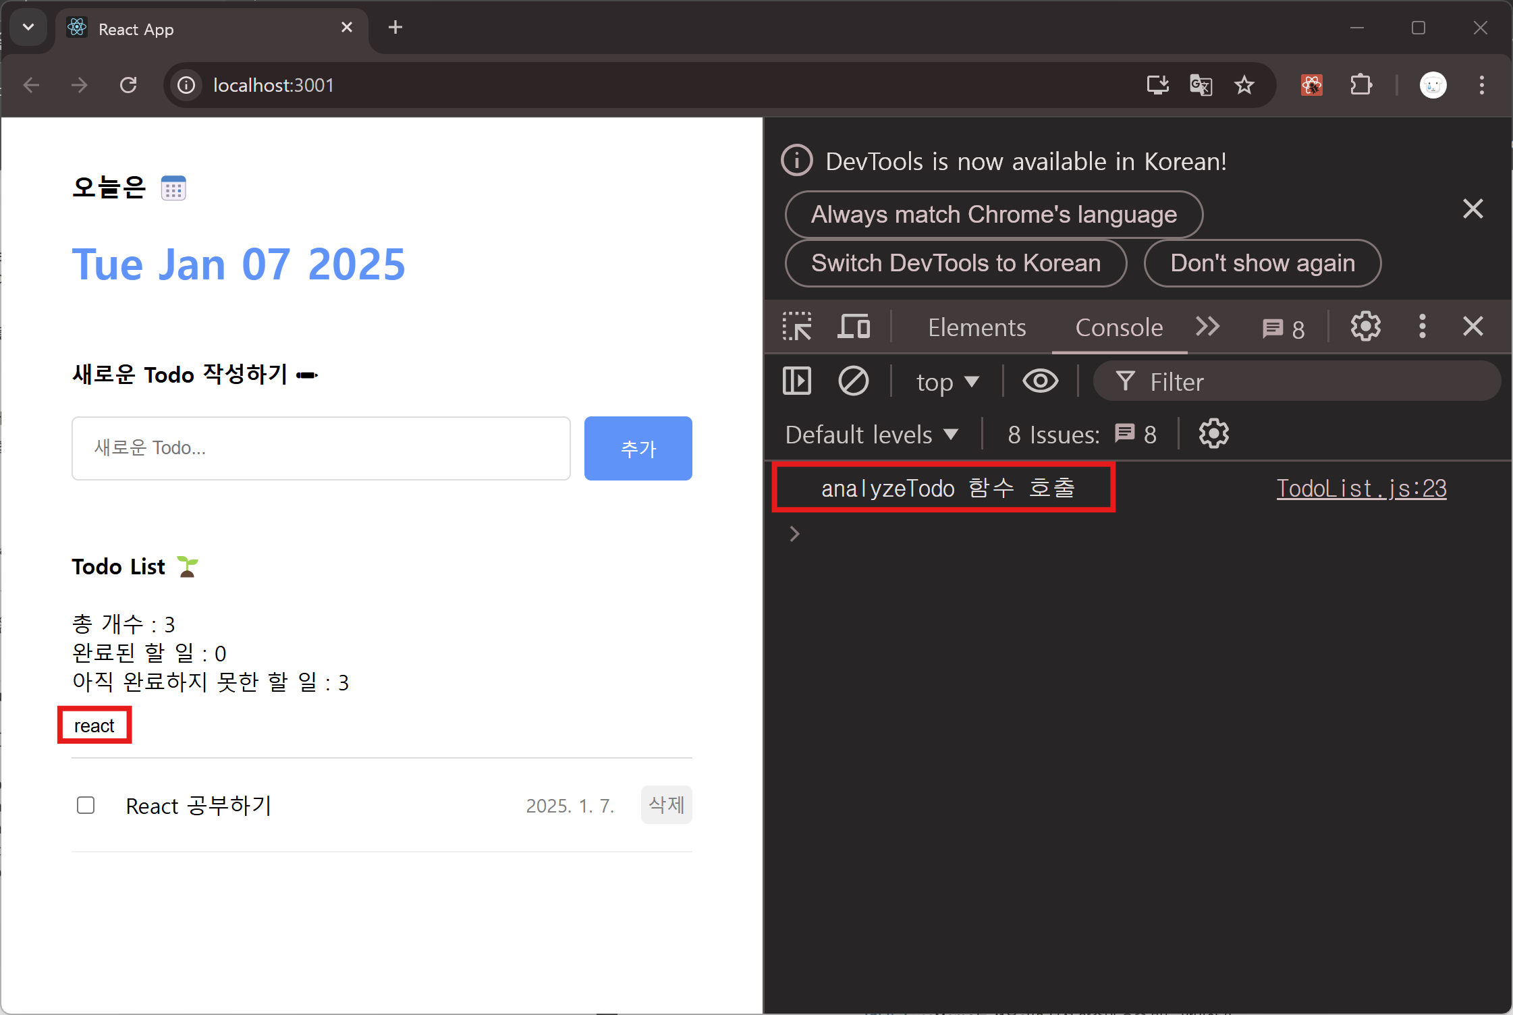The height and width of the screenshot is (1015, 1513).
Task: Clear console with the ban icon
Action: (x=853, y=381)
